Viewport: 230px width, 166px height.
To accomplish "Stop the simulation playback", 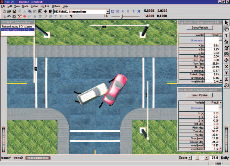I will click(113, 11).
